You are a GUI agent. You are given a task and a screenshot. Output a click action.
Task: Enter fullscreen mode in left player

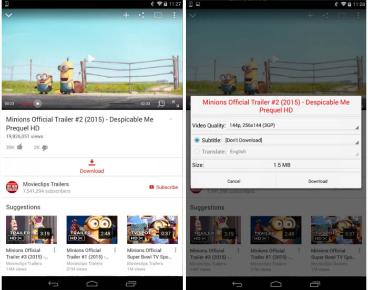pyautogui.click(x=176, y=103)
